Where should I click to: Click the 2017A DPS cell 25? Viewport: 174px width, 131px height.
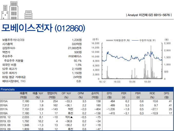click(170, 109)
